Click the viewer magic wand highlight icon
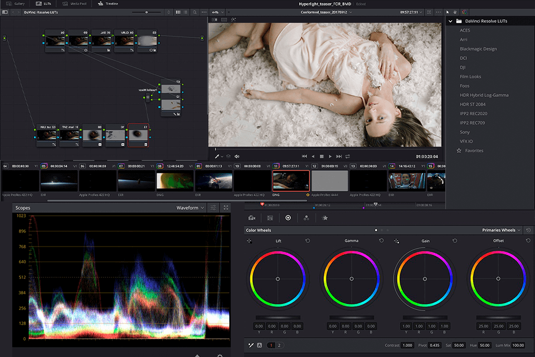This screenshot has height=357, width=535. pos(234,20)
